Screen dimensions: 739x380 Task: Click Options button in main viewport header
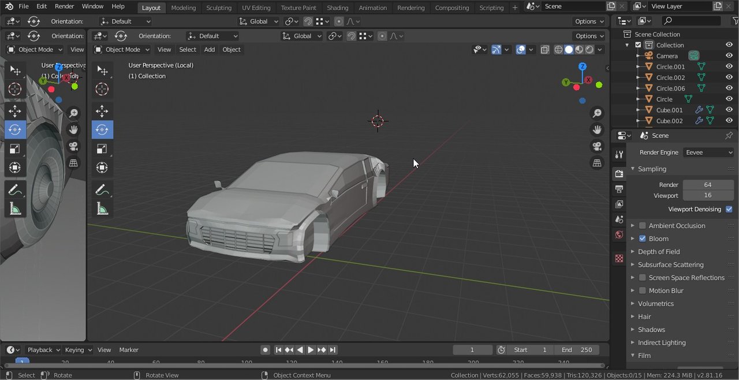589,36
